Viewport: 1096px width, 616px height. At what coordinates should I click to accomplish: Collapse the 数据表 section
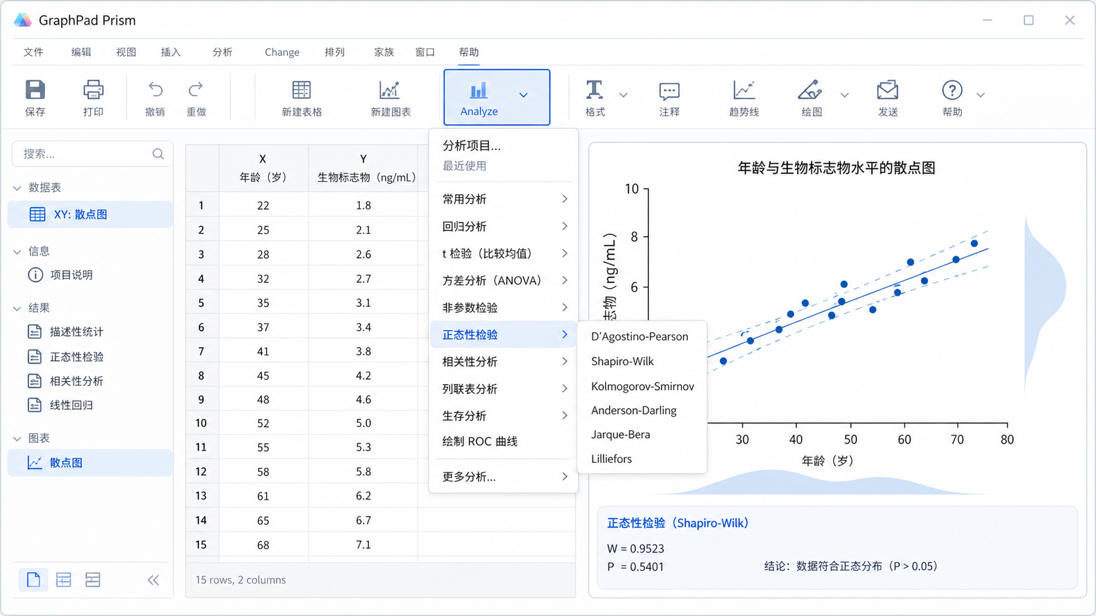(x=17, y=188)
